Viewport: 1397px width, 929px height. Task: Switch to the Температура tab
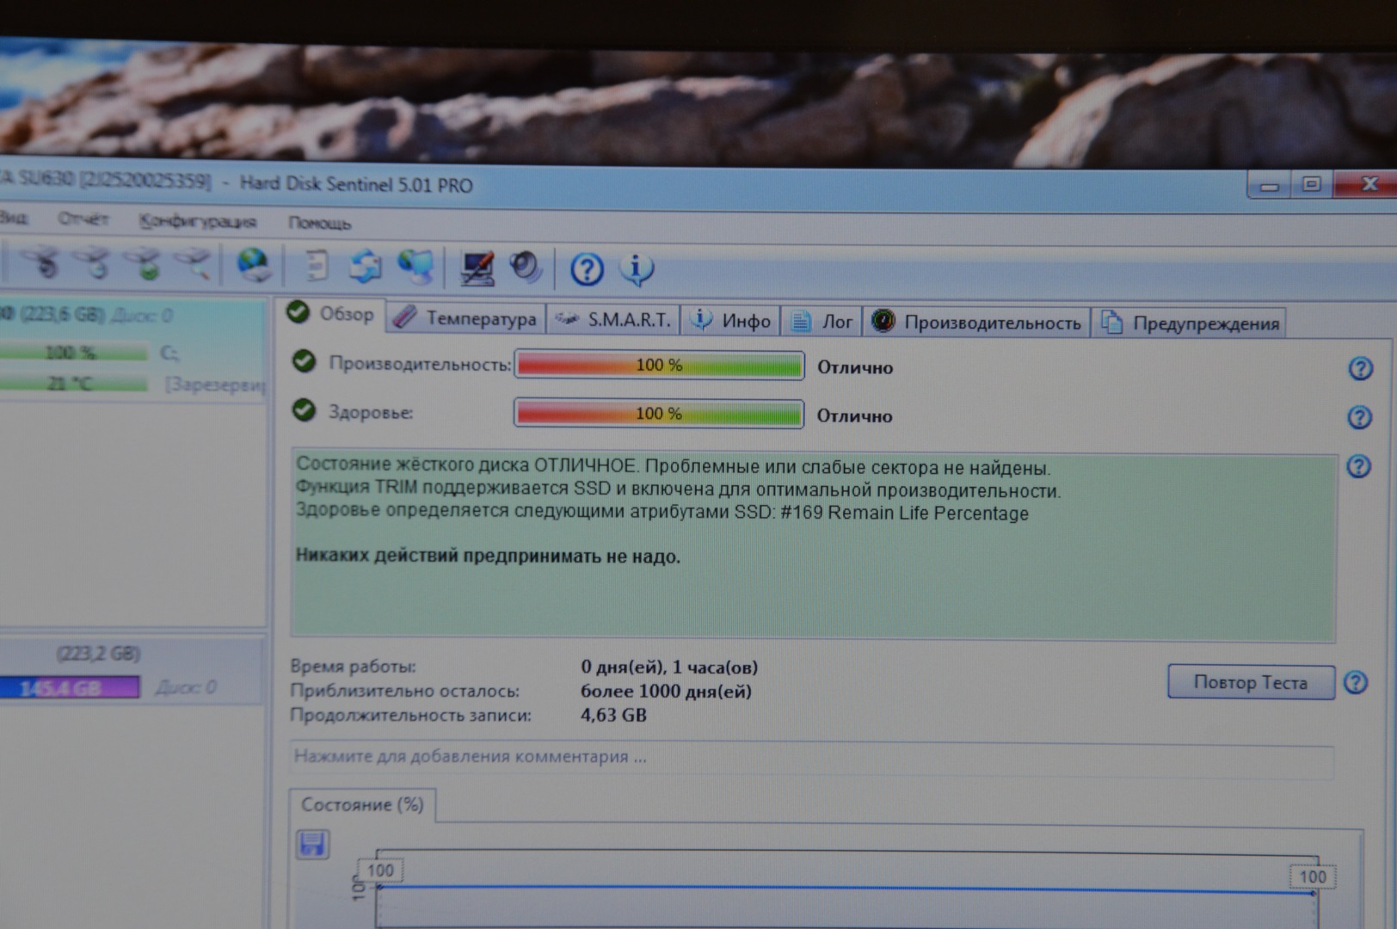pos(466,319)
